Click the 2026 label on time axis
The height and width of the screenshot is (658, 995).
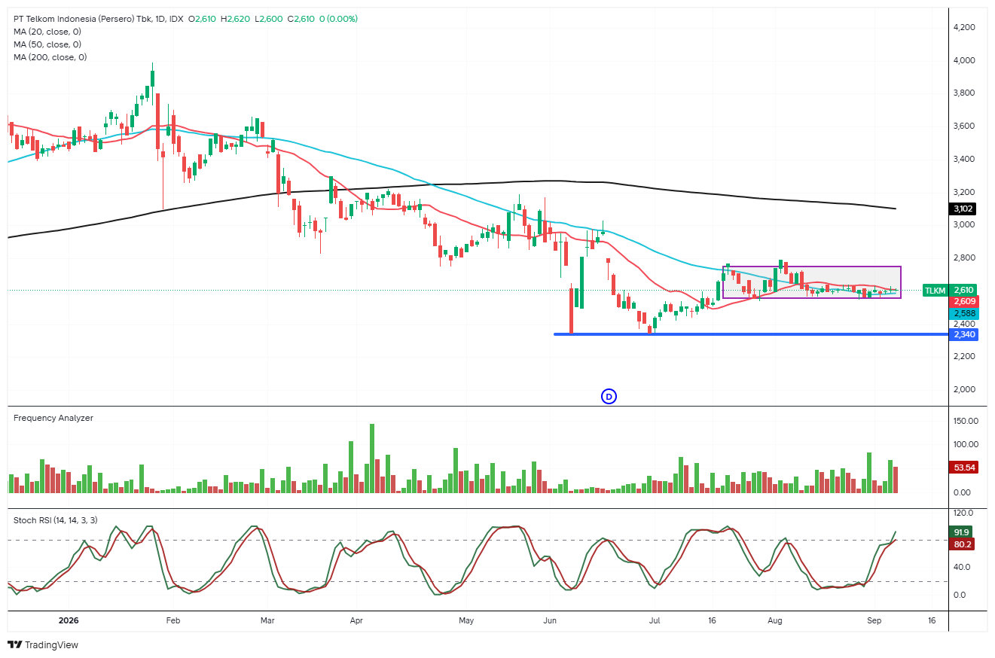click(x=69, y=621)
